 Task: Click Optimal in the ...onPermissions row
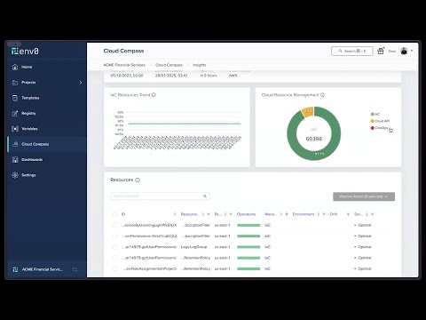(365, 236)
